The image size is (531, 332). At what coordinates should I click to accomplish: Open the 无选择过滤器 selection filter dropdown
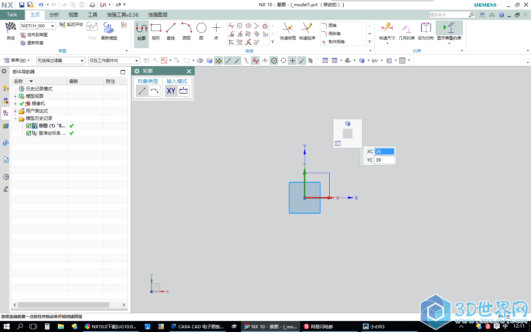(82, 60)
